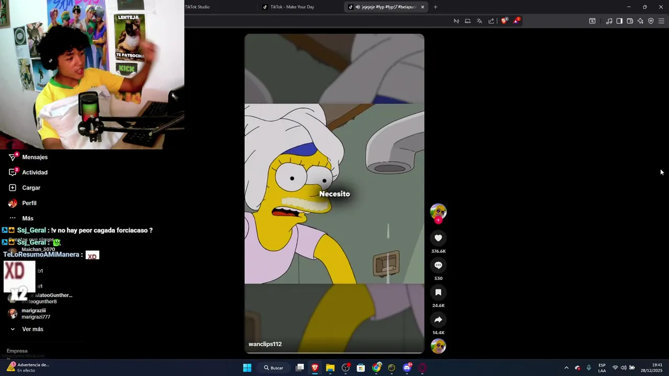The width and height of the screenshot is (669, 376).
Task: Click the Advertencia de... weather alert widget
Action: tap(28, 368)
